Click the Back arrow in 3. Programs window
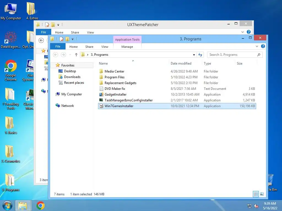The image size is (282, 211). point(56,55)
